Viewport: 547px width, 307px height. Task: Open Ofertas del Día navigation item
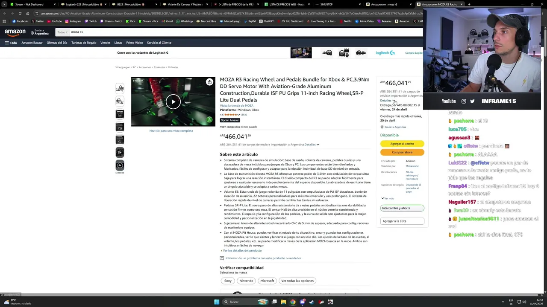[x=57, y=43]
